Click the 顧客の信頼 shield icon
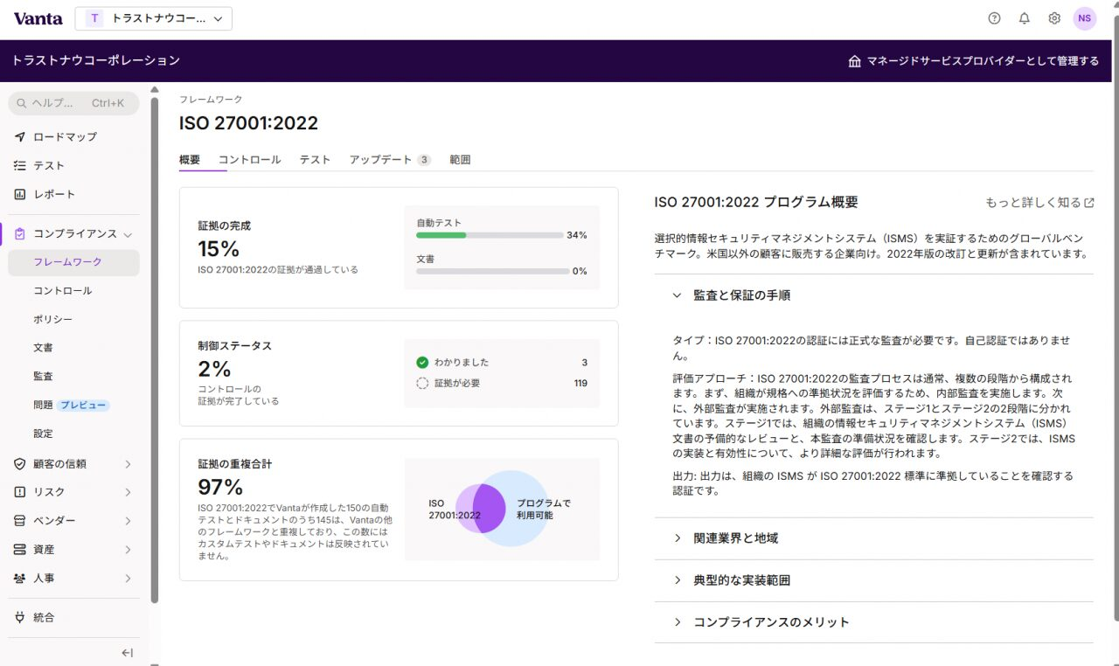This screenshot has width=1119, height=666. (20, 464)
